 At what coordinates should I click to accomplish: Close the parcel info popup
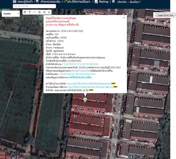coord(124,18)
